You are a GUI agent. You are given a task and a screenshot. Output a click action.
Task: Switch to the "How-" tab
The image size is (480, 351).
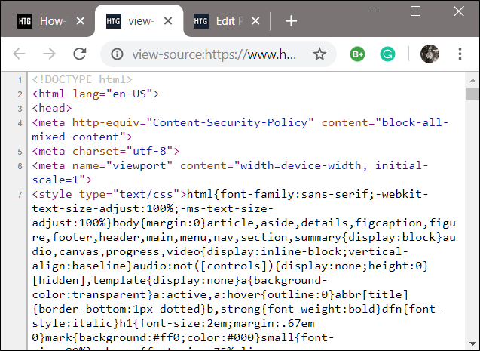pos(49,21)
